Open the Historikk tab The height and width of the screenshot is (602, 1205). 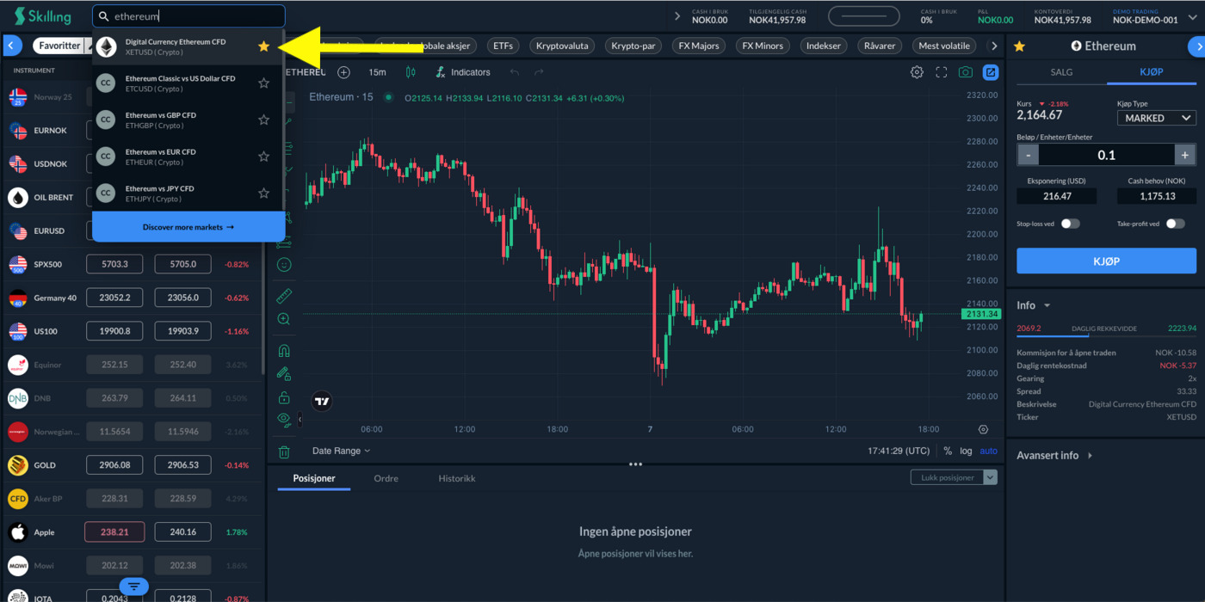point(456,478)
